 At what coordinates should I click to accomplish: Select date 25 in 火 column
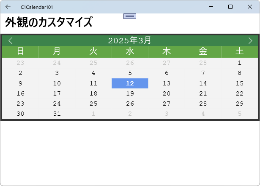pos(93,104)
